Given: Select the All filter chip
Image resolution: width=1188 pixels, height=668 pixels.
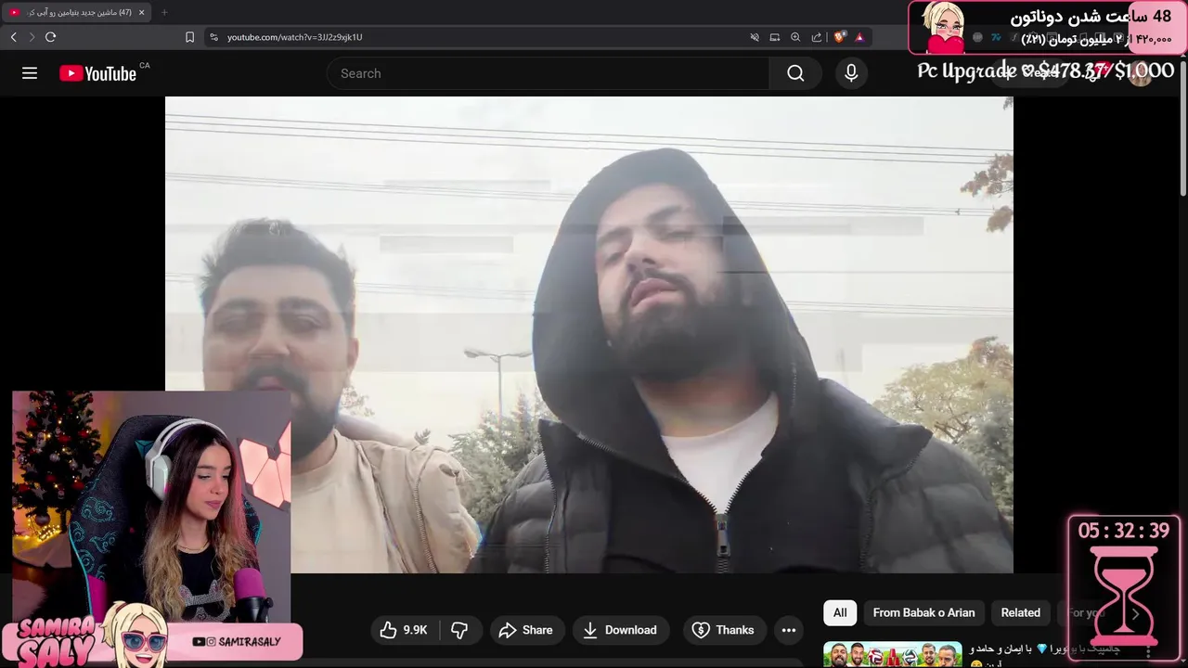Looking at the screenshot, I should [840, 612].
